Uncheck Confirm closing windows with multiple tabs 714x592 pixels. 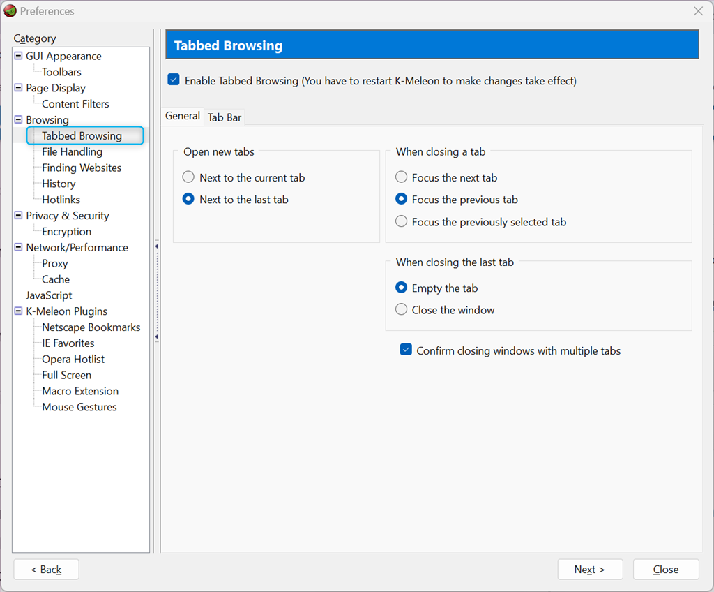point(406,350)
